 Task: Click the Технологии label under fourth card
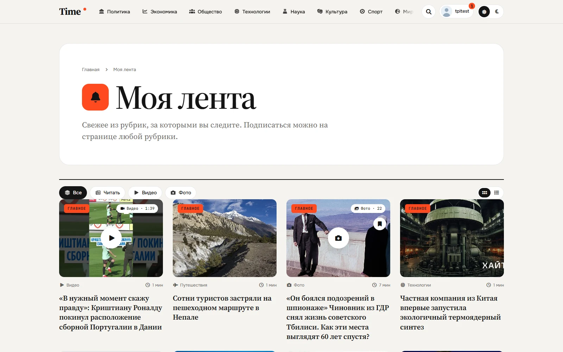416,285
